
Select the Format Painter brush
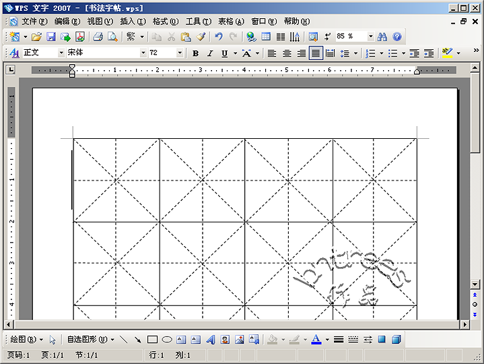[x=201, y=37]
